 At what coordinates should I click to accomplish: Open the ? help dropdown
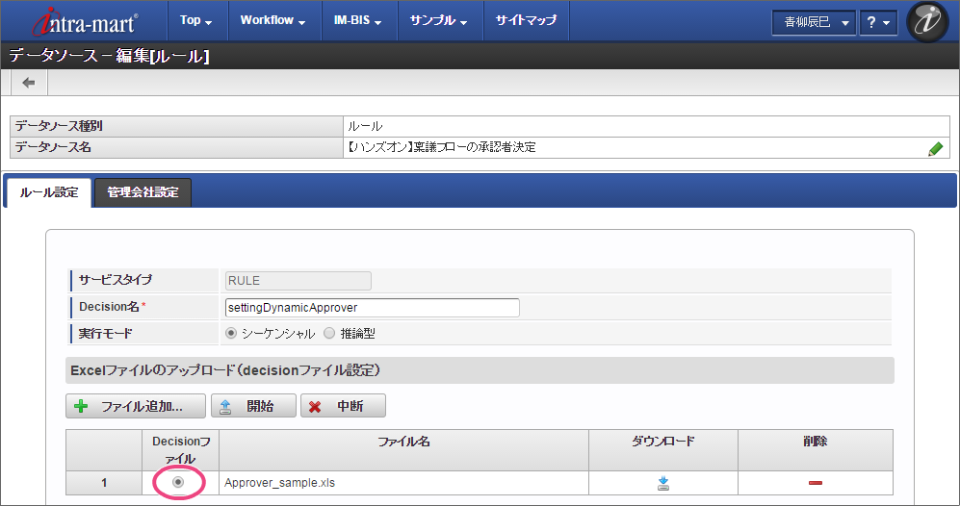tap(878, 23)
